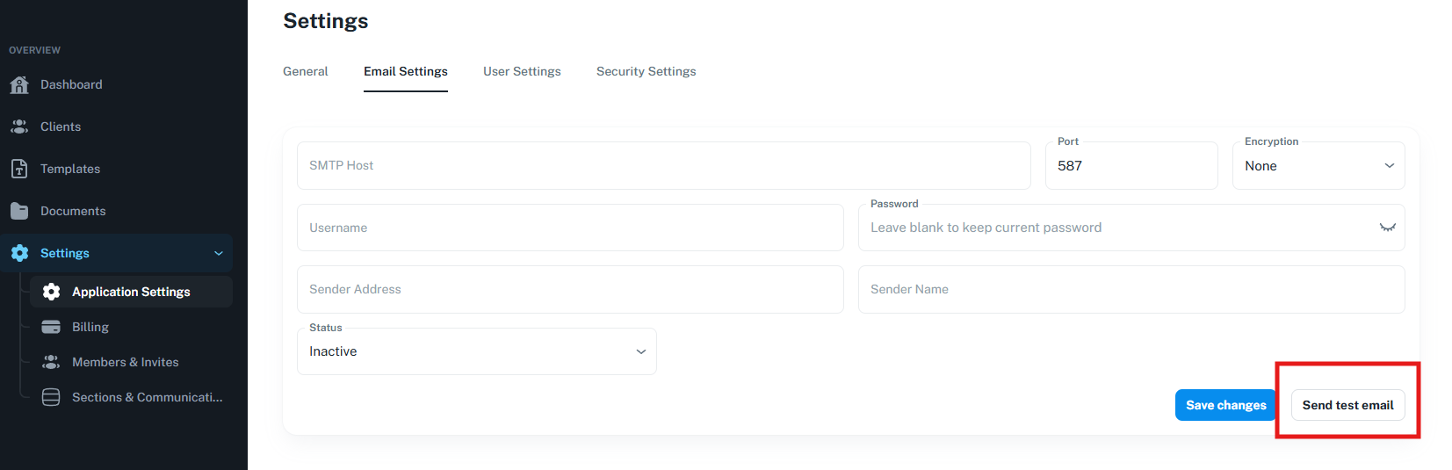Collapse the Settings sidebar menu chevron

pos(219,253)
